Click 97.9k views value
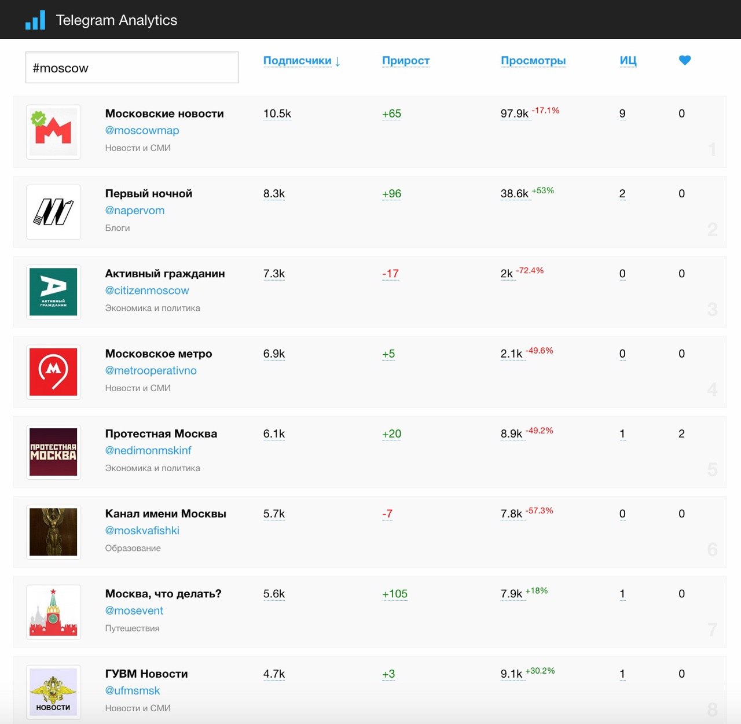The height and width of the screenshot is (724, 741). coord(515,114)
